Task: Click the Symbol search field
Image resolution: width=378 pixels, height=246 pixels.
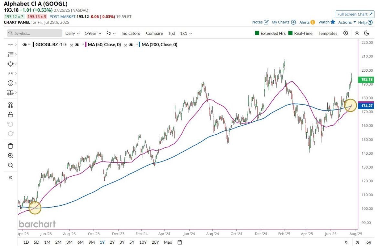Action: click(35, 33)
